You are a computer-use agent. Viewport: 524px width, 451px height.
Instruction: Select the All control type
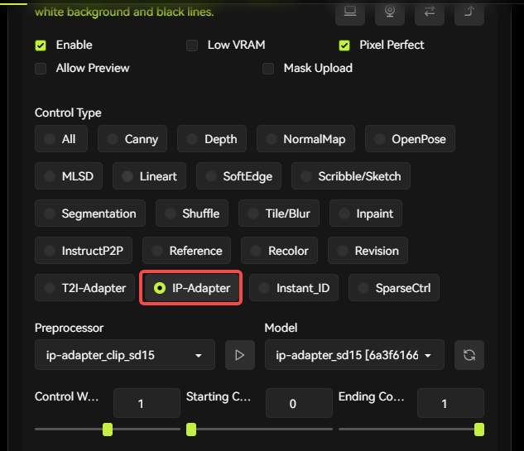point(61,139)
